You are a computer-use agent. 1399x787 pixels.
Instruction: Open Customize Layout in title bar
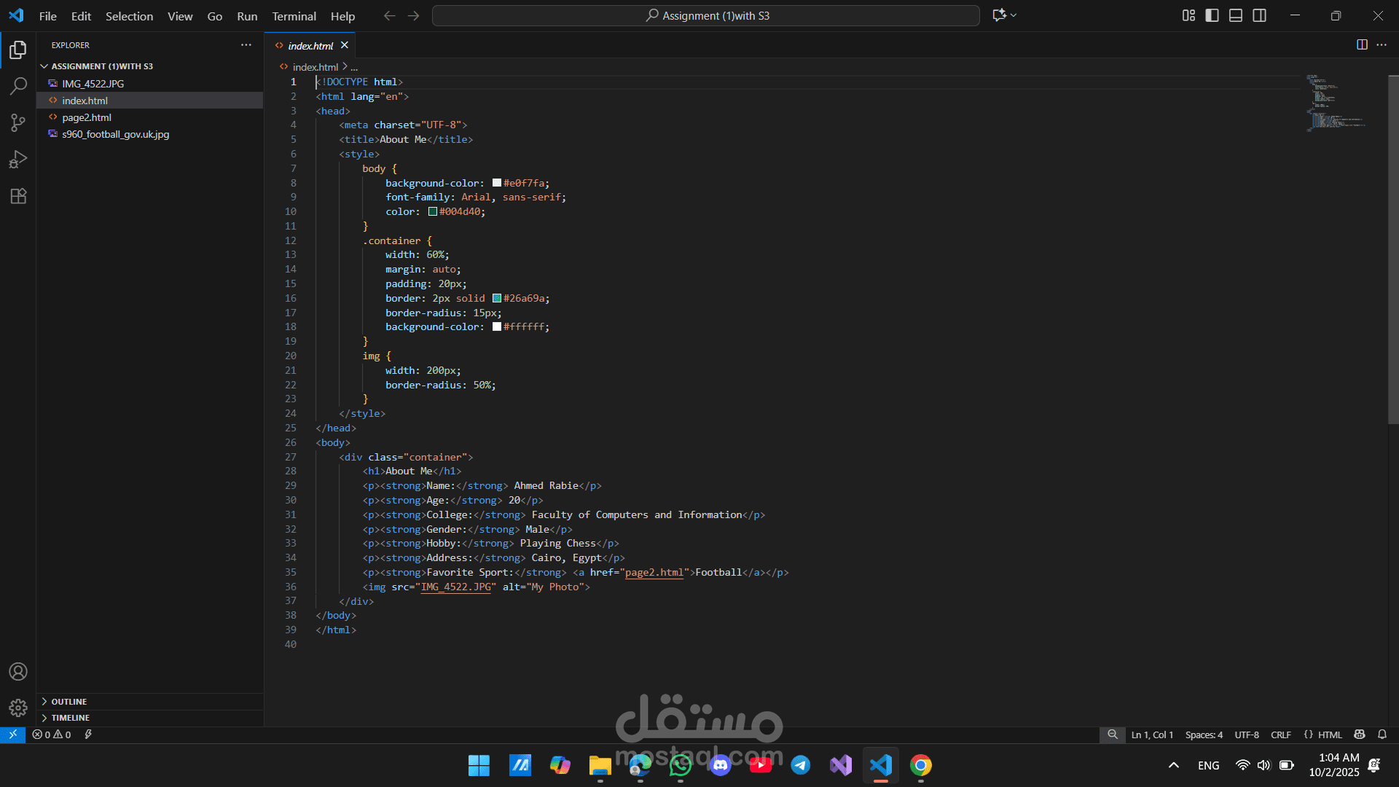click(1188, 15)
